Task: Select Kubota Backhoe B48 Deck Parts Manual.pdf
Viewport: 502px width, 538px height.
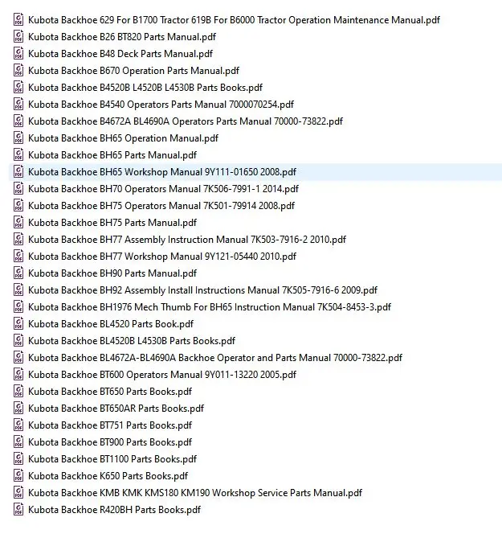Action: point(120,54)
